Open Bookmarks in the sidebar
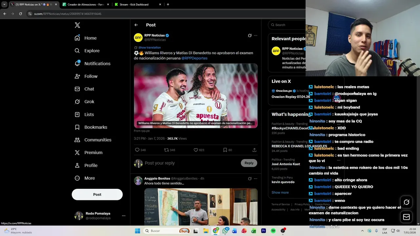This screenshot has height=236, width=420. coord(91,127)
